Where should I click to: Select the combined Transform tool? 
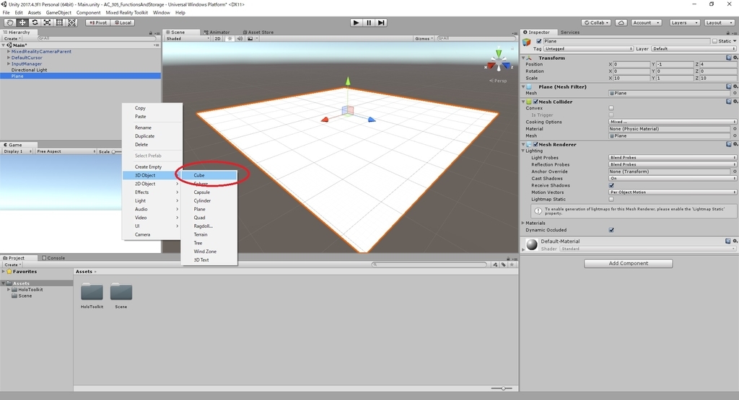tap(71, 22)
